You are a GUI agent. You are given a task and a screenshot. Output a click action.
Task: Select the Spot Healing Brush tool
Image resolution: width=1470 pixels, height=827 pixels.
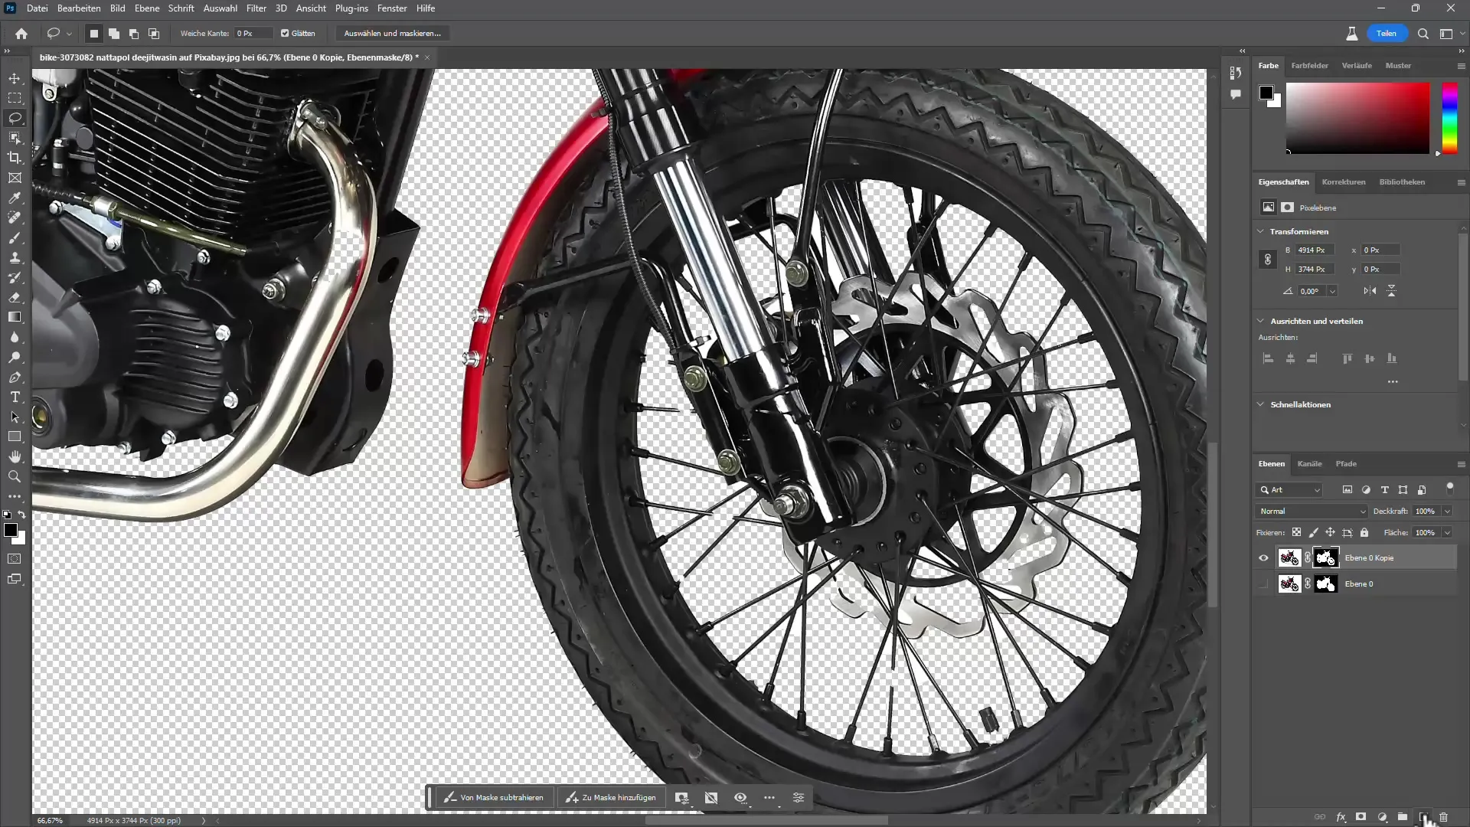point(15,217)
